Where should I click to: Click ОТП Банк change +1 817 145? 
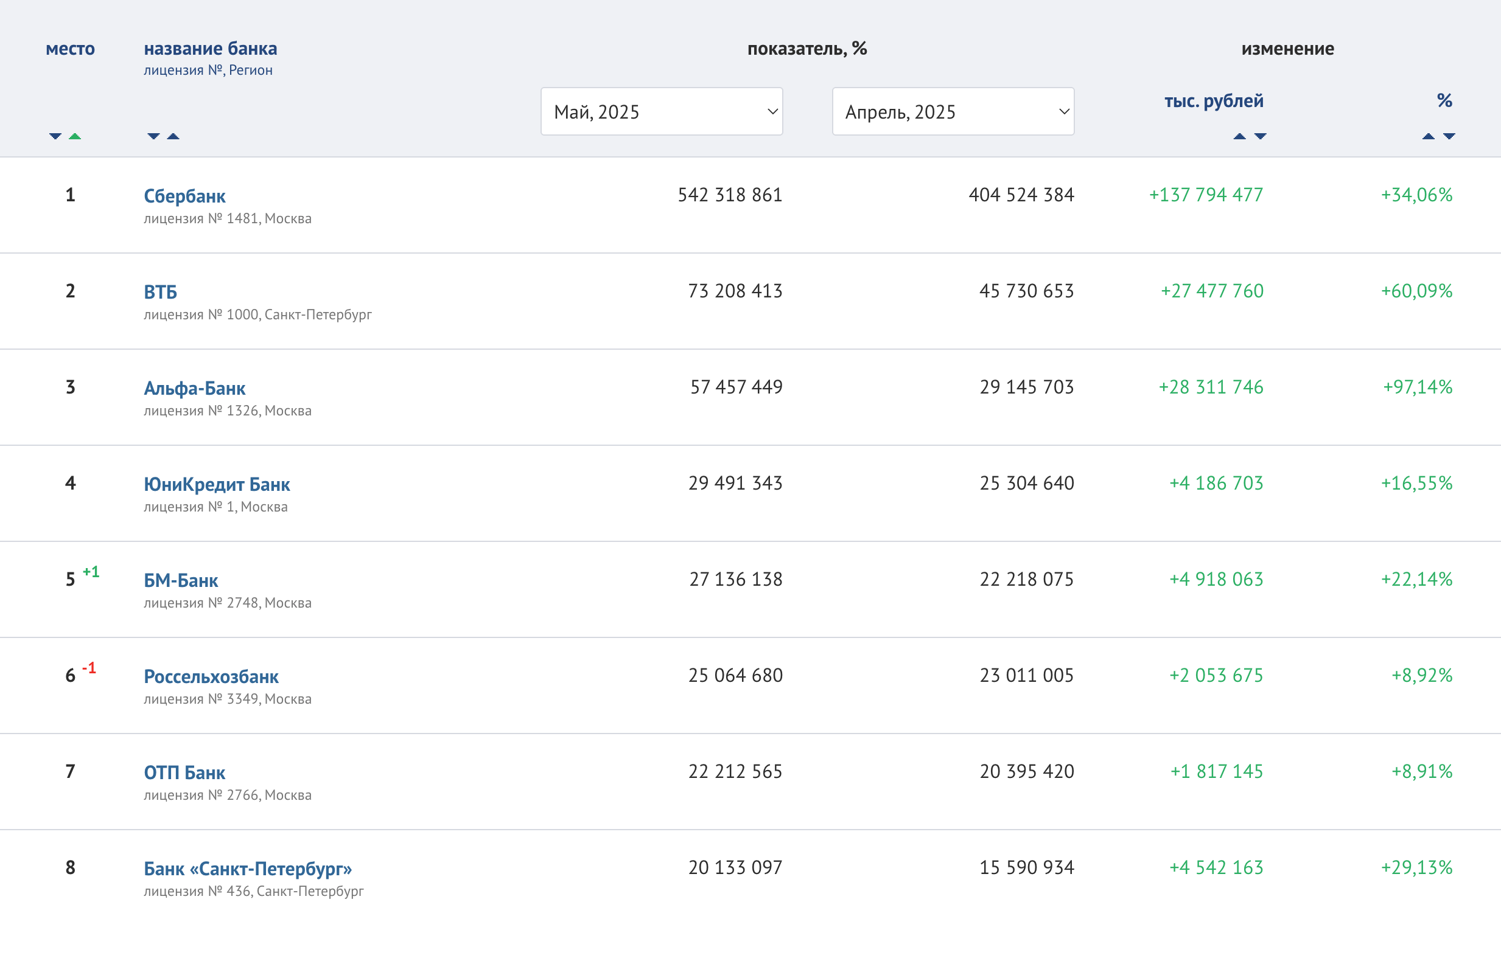point(1216,771)
